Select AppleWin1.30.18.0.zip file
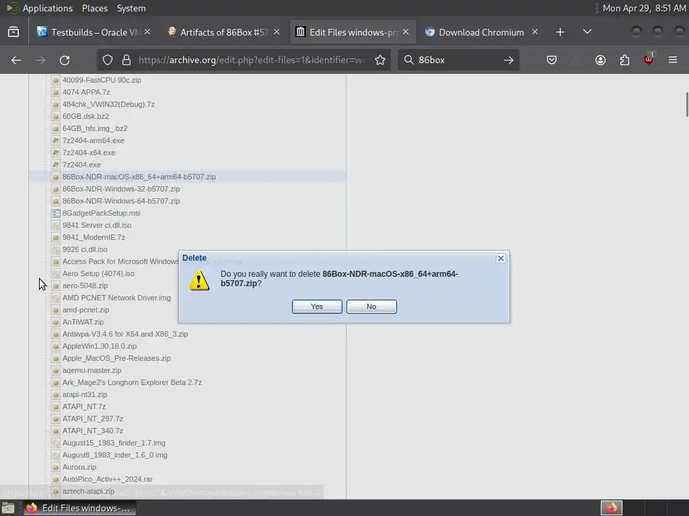689x516 pixels. pyautogui.click(x=100, y=346)
